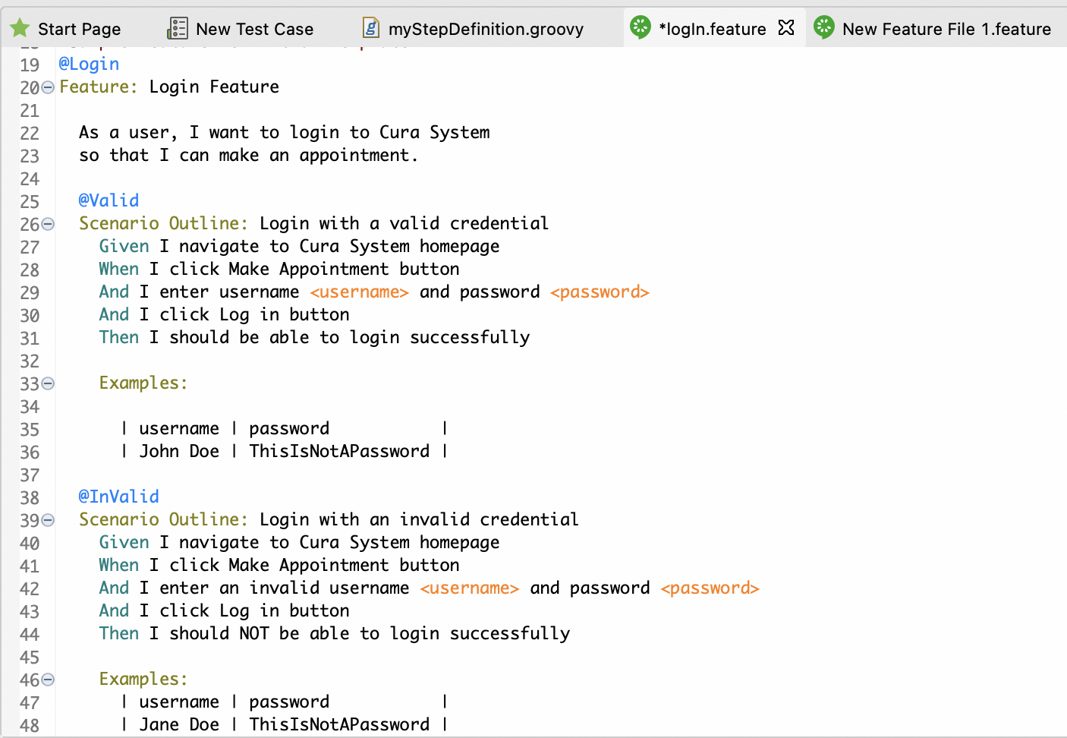Click the @Login tag on line 19

tap(89, 64)
